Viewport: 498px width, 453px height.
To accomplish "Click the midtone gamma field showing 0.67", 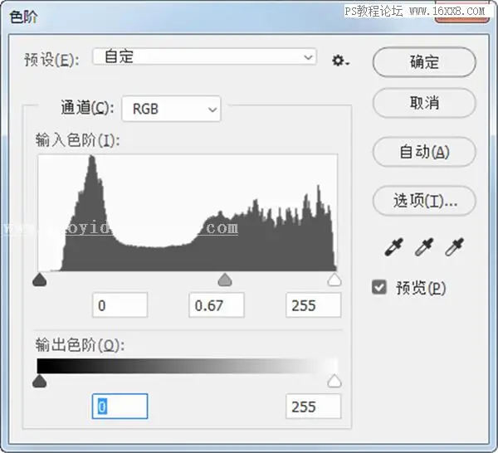I will coord(217,305).
